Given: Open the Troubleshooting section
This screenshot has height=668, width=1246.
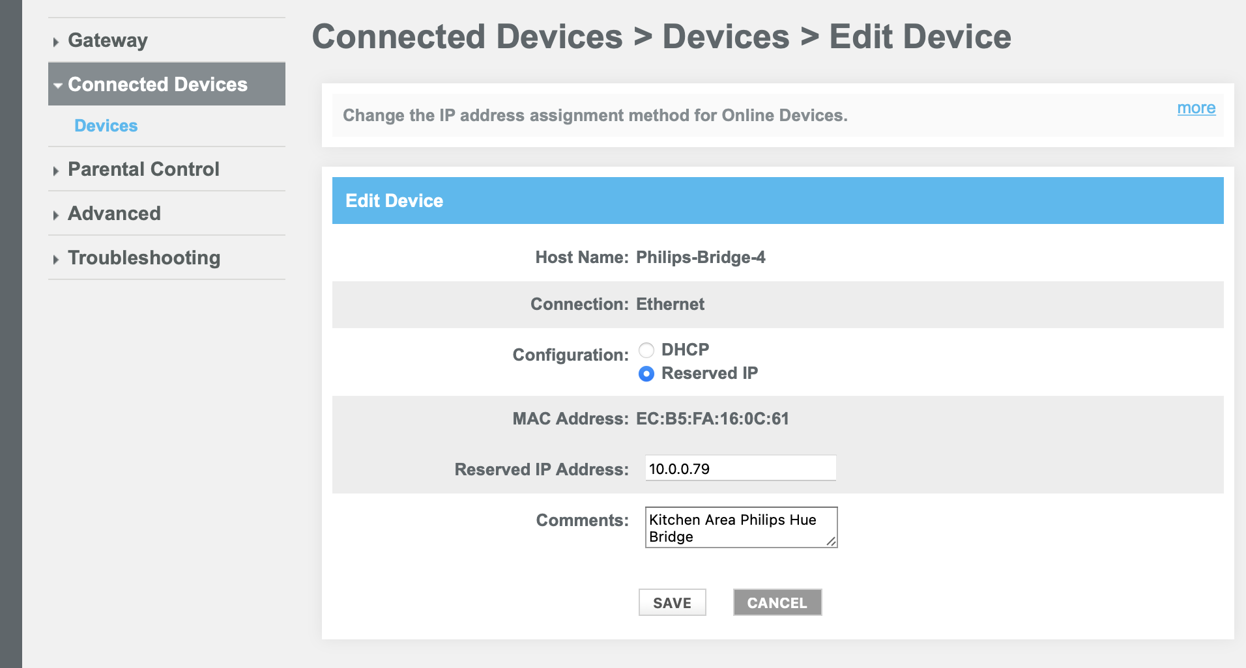Looking at the screenshot, I should pos(144,258).
